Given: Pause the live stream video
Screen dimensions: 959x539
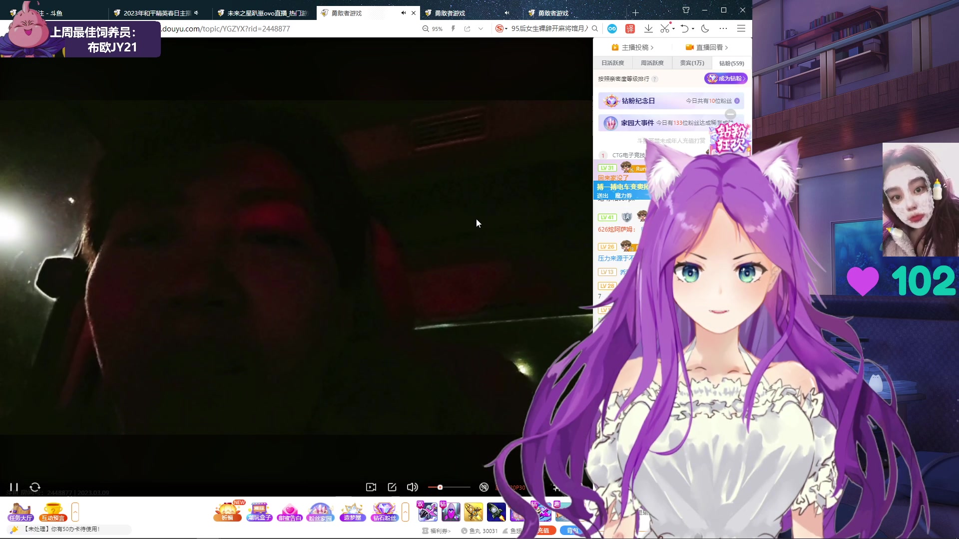Looking at the screenshot, I should (x=14, y=487).
